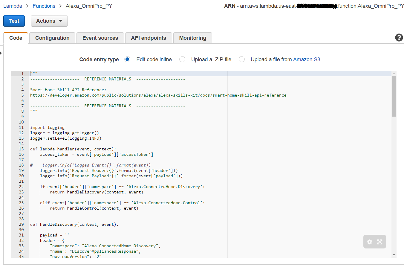
Task: View the Event sources tab
Action: 100,38
